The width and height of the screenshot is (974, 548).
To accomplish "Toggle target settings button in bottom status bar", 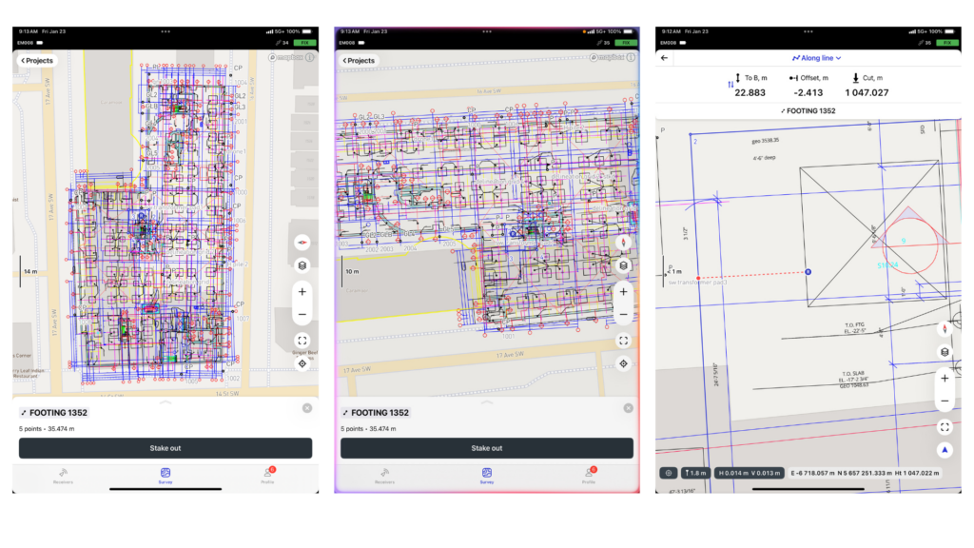I will pyautogui.click(x=669, y=473).
